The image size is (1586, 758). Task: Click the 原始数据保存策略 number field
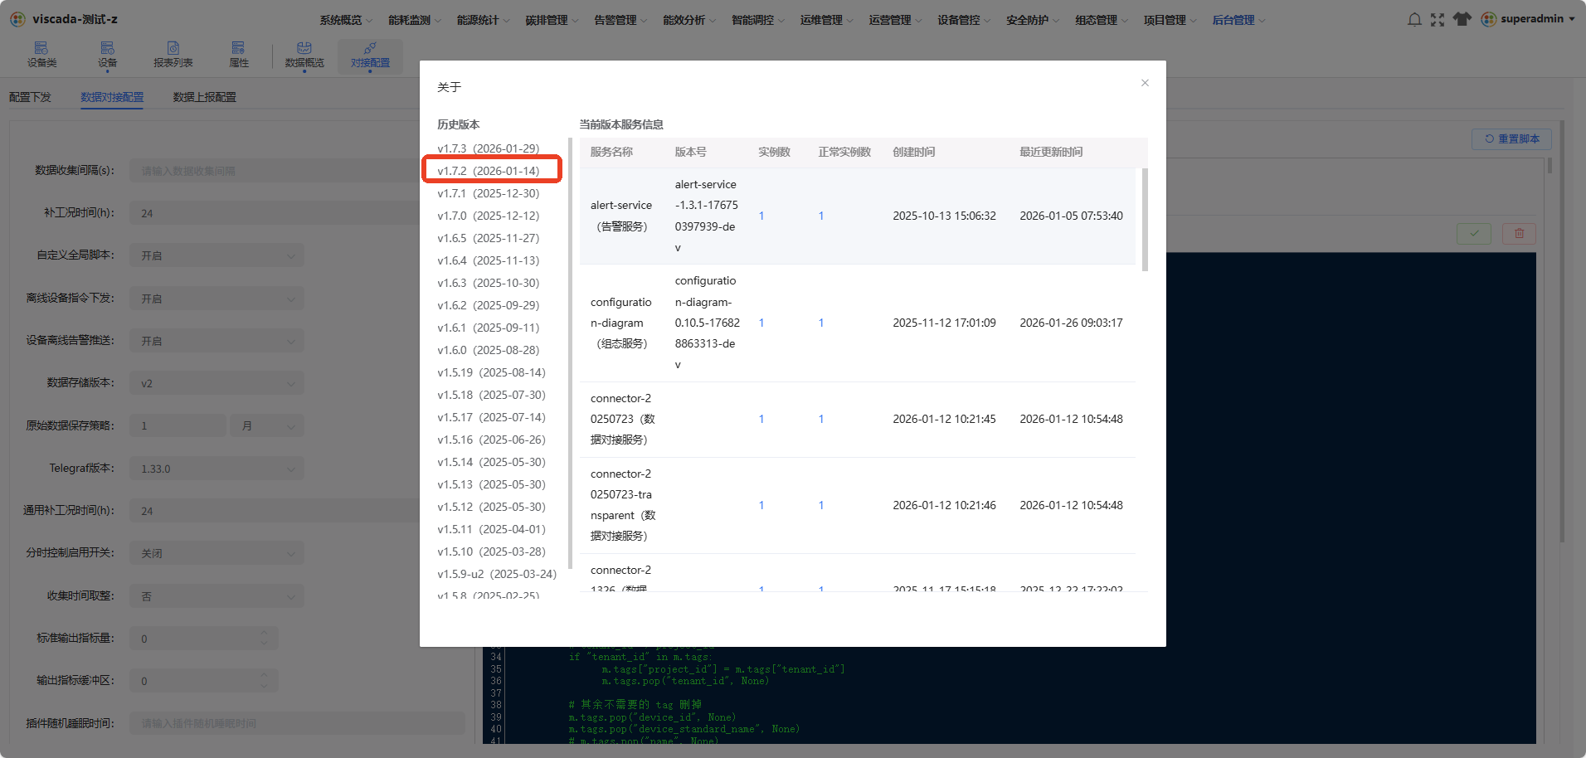(178, 425)
